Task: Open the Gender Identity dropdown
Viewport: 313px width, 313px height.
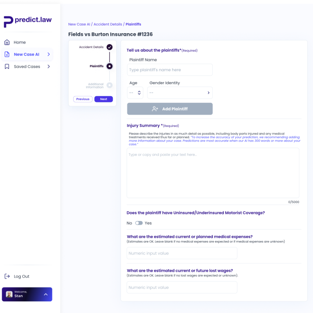Action: (180, 93)
